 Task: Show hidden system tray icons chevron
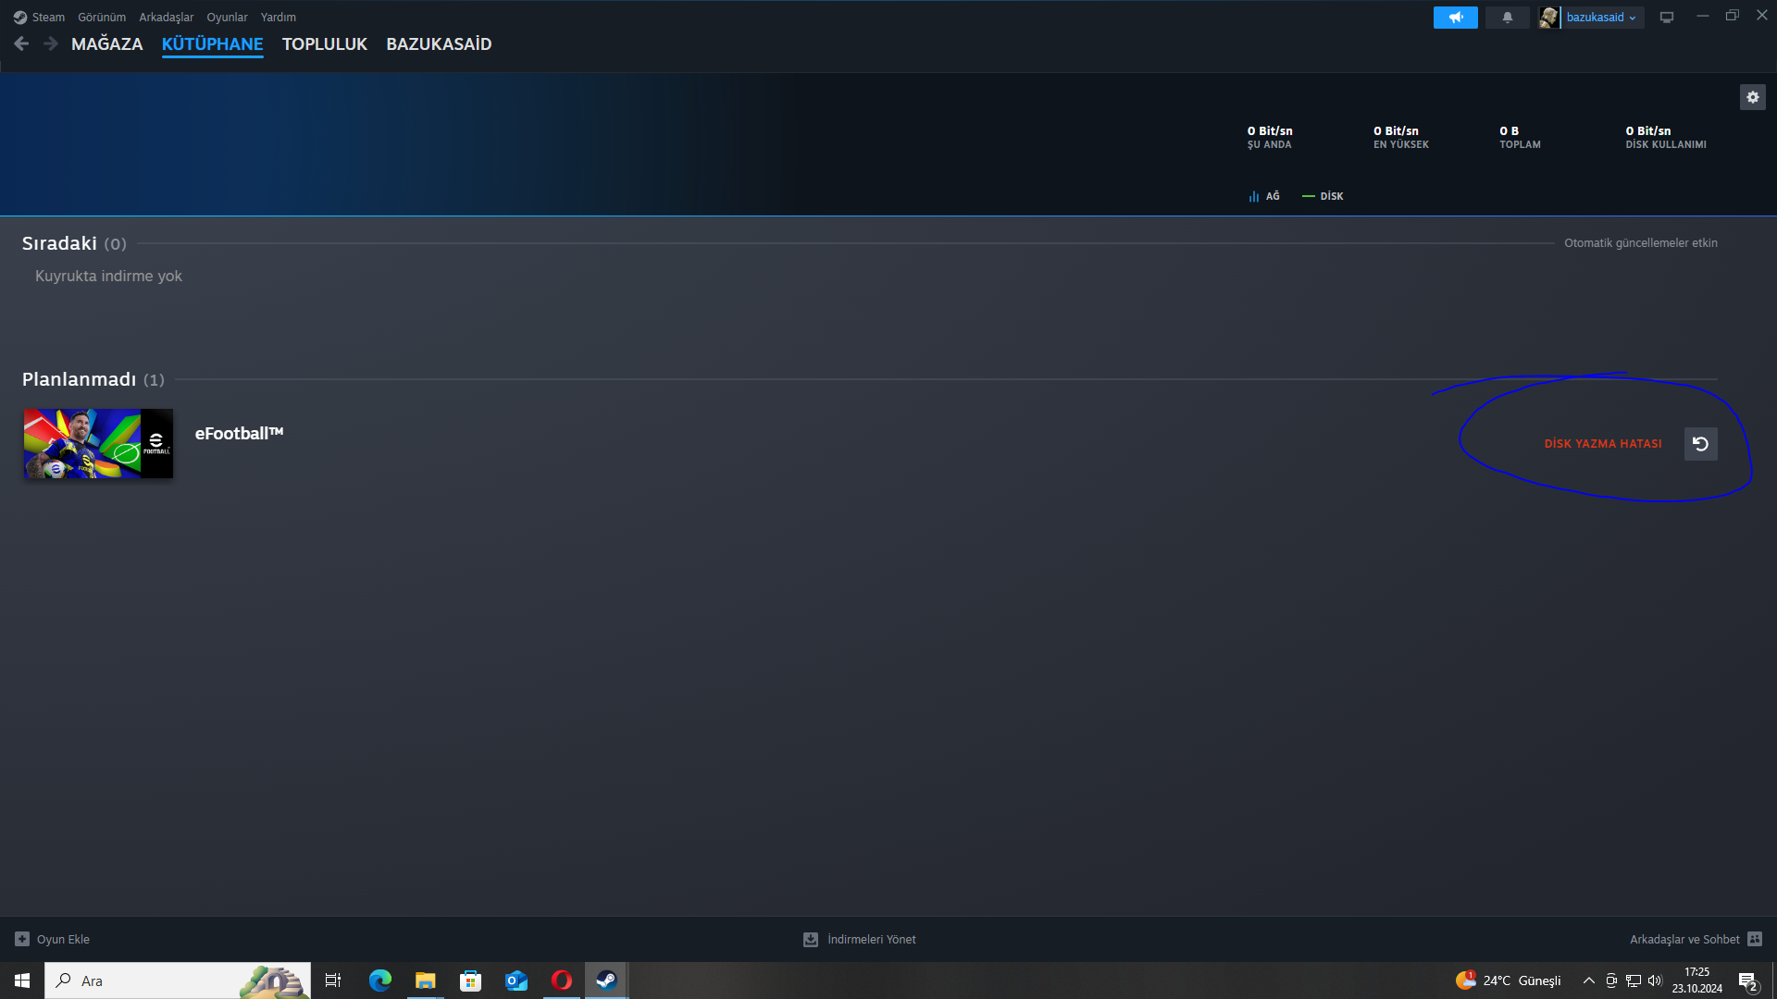coord(1588,980)
